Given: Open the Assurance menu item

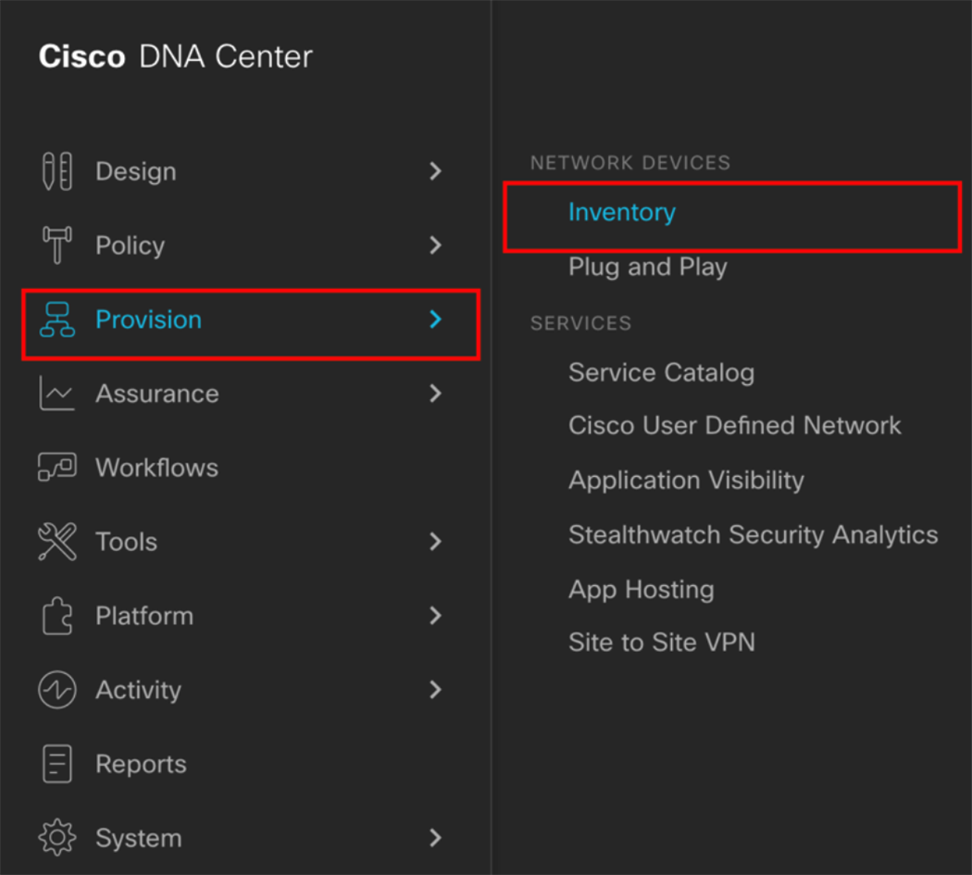Looking at the screenshot, I should (156, 394).
